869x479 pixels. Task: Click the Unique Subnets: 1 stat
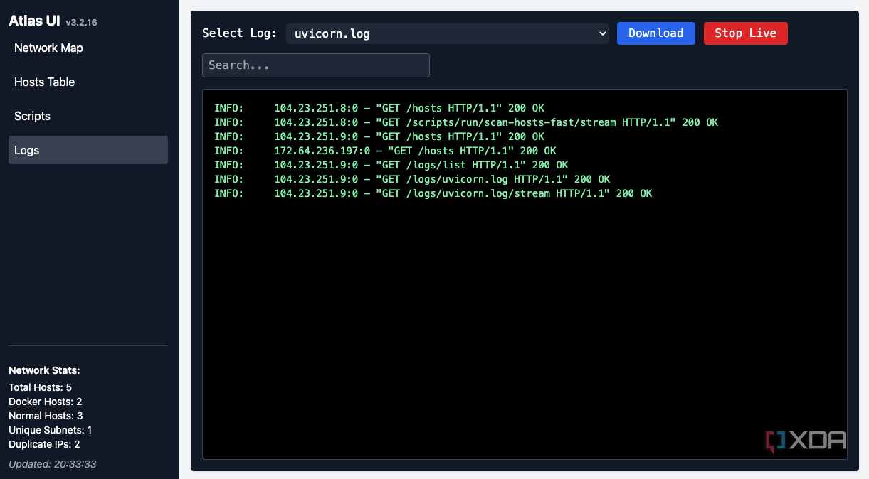(50, 430)
